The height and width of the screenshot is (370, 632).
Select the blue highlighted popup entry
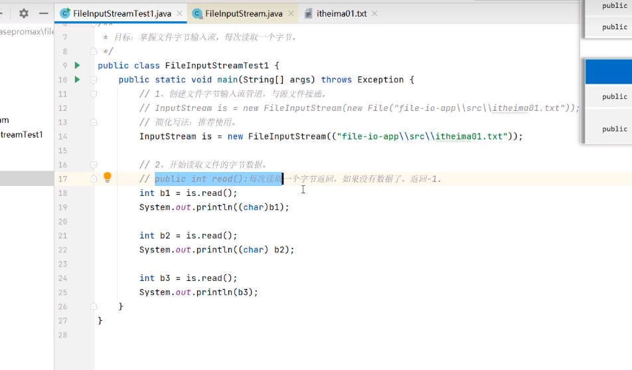[x=609, y=72]
